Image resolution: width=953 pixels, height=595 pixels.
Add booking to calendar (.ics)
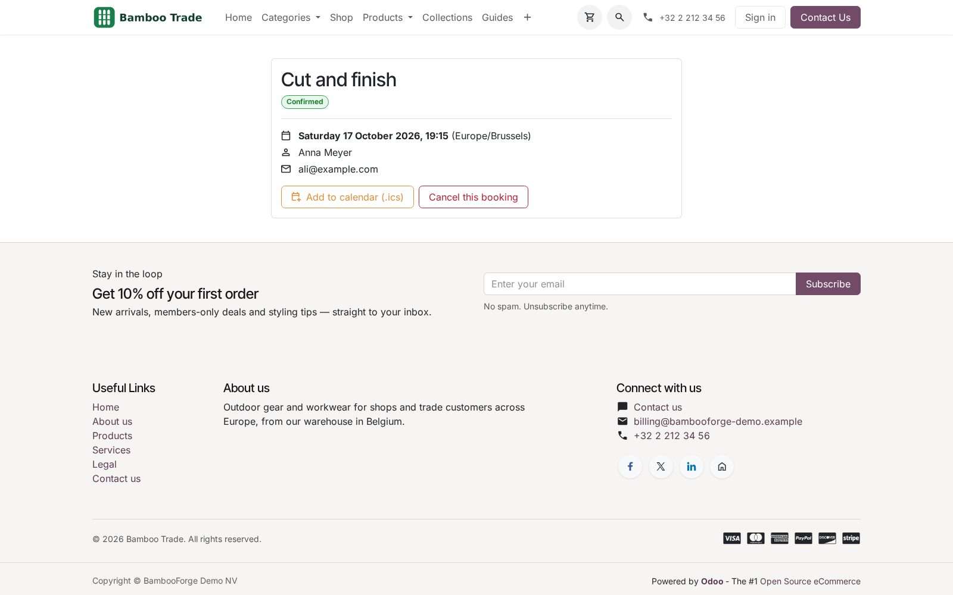click(347, 197)
